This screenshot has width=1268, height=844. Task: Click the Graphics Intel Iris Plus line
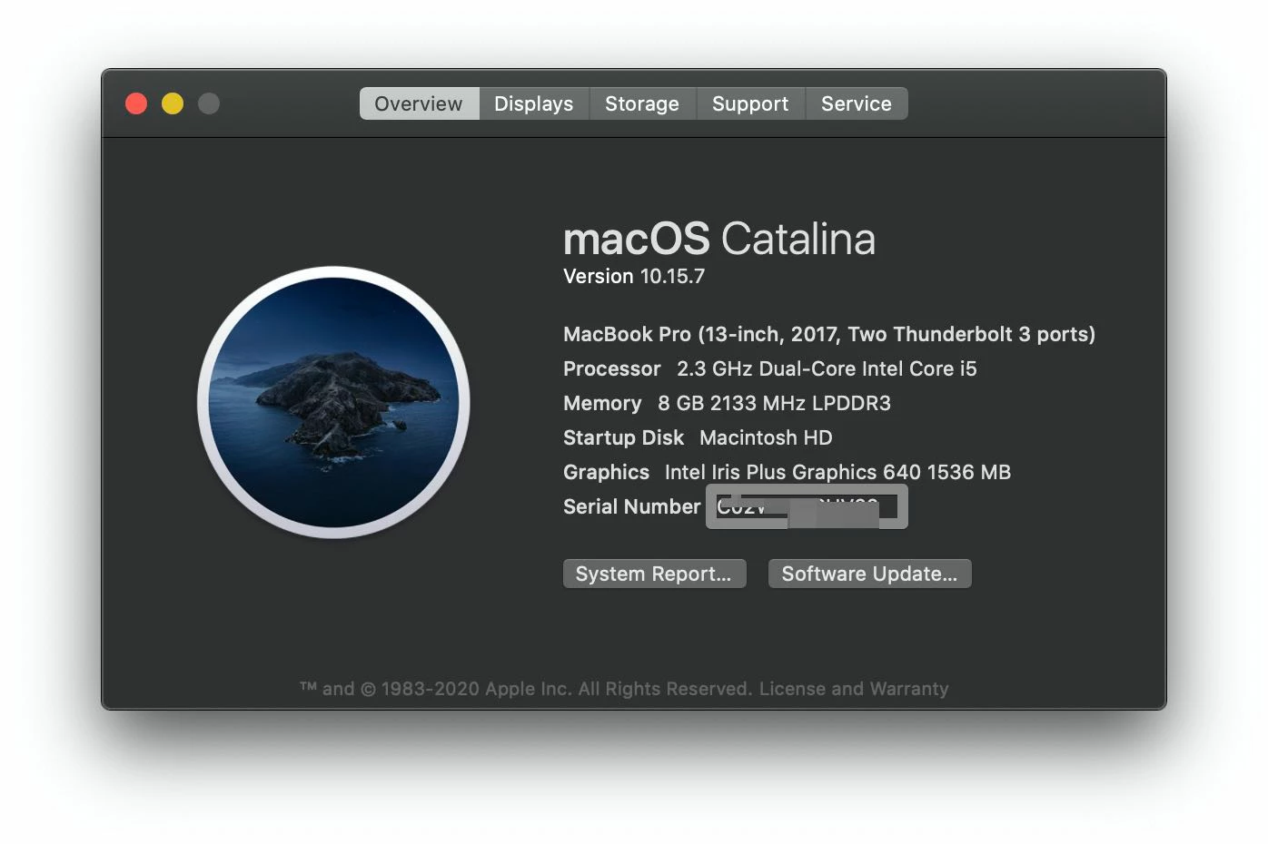[x=787, y=472]
